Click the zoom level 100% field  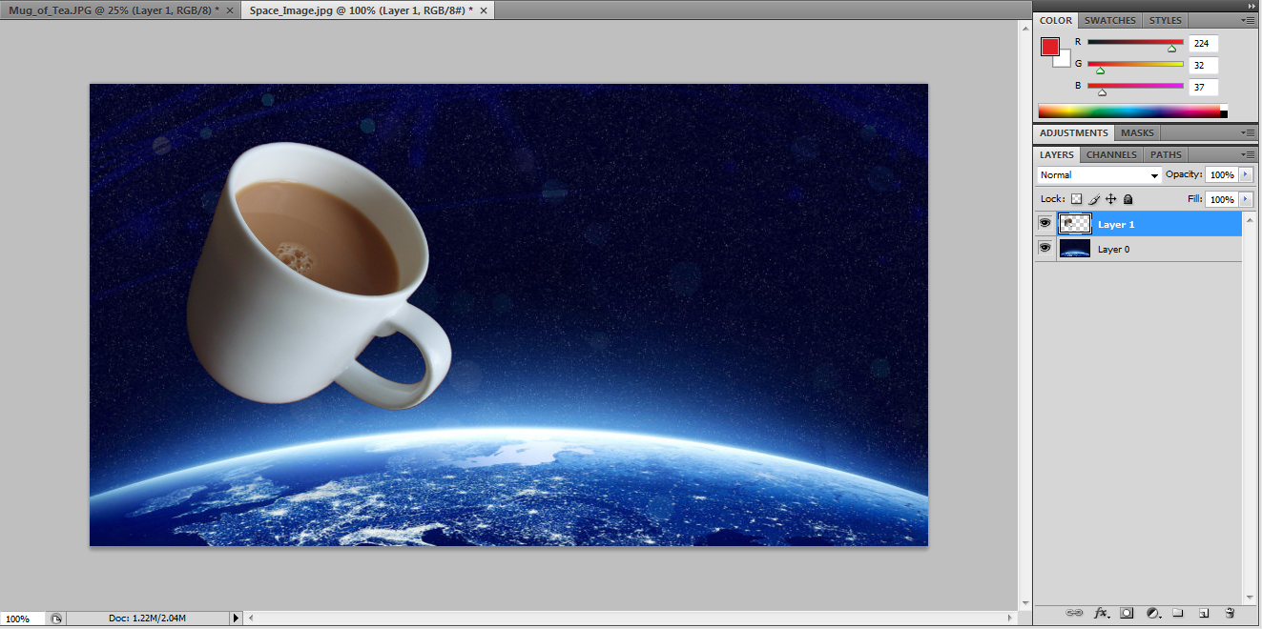(x=22, y=619)
